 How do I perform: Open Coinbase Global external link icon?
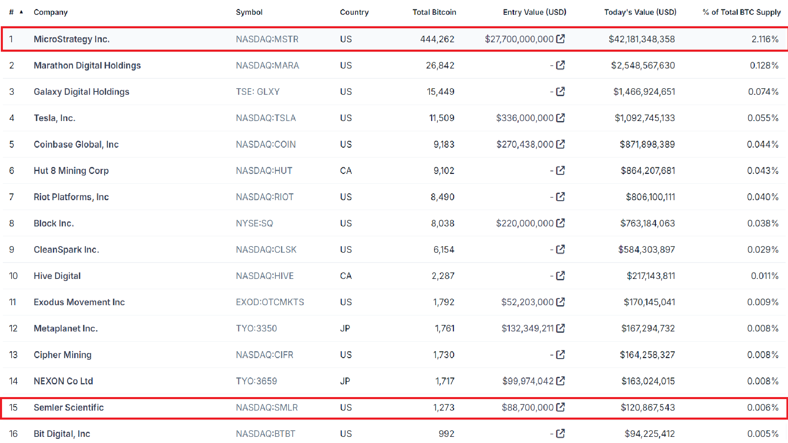(560, 144)
